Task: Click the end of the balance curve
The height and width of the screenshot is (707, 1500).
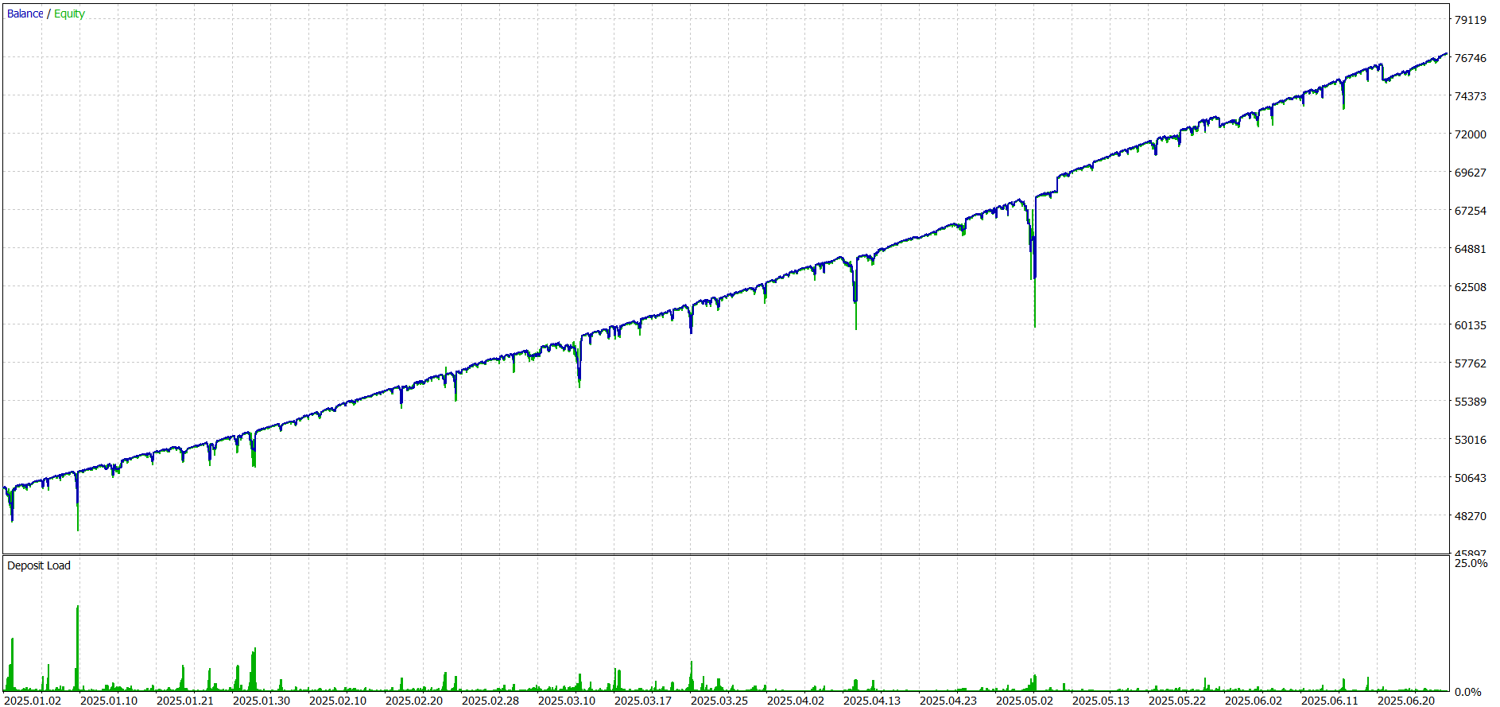Action: pyautogui.click(x=1446, y=54)
